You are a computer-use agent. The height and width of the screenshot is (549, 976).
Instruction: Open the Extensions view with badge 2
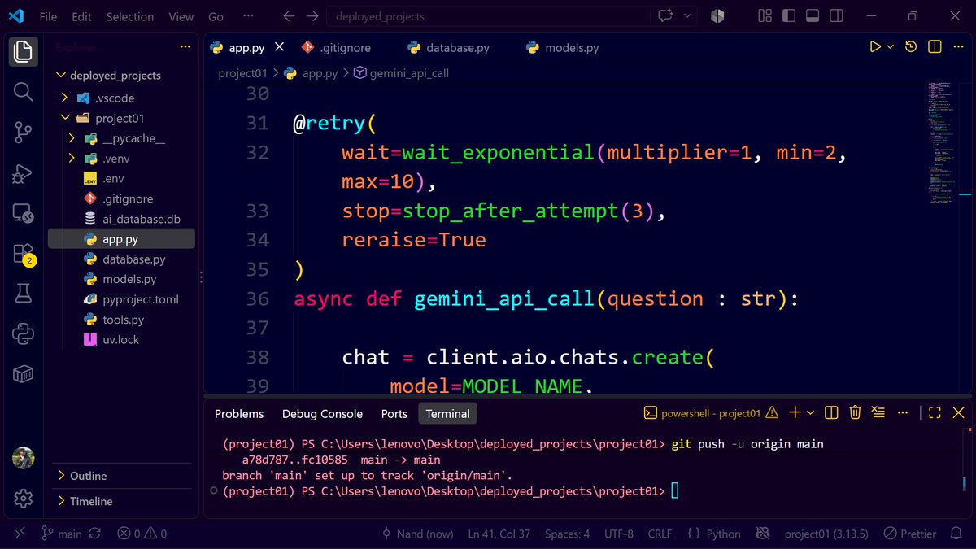coord(23,253)
